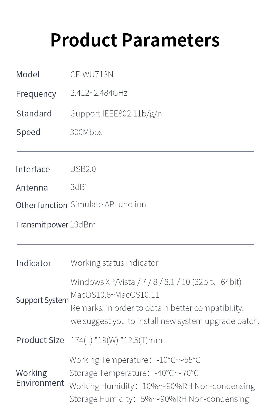Click the 3dBi antenna value
The width and height of the screenshot is (270, 415).
(x=79, y=187)
